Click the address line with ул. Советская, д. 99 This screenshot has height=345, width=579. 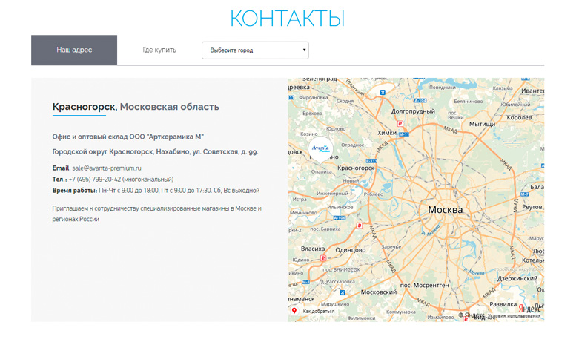point(155,152)
